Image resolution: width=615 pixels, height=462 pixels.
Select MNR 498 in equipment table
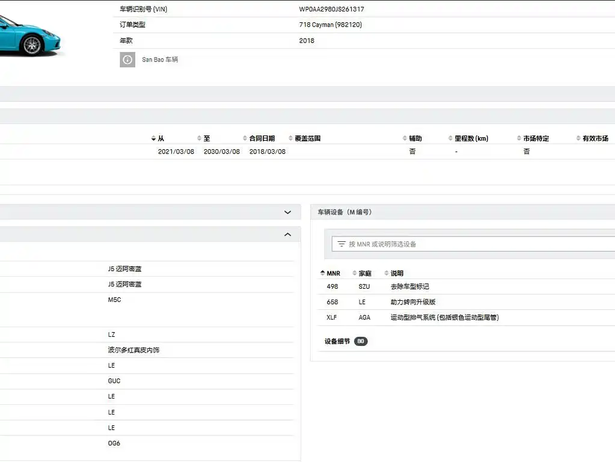pos(332,286)
